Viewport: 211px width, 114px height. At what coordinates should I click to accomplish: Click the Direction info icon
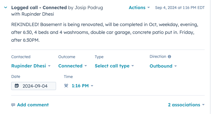(169, 57)
